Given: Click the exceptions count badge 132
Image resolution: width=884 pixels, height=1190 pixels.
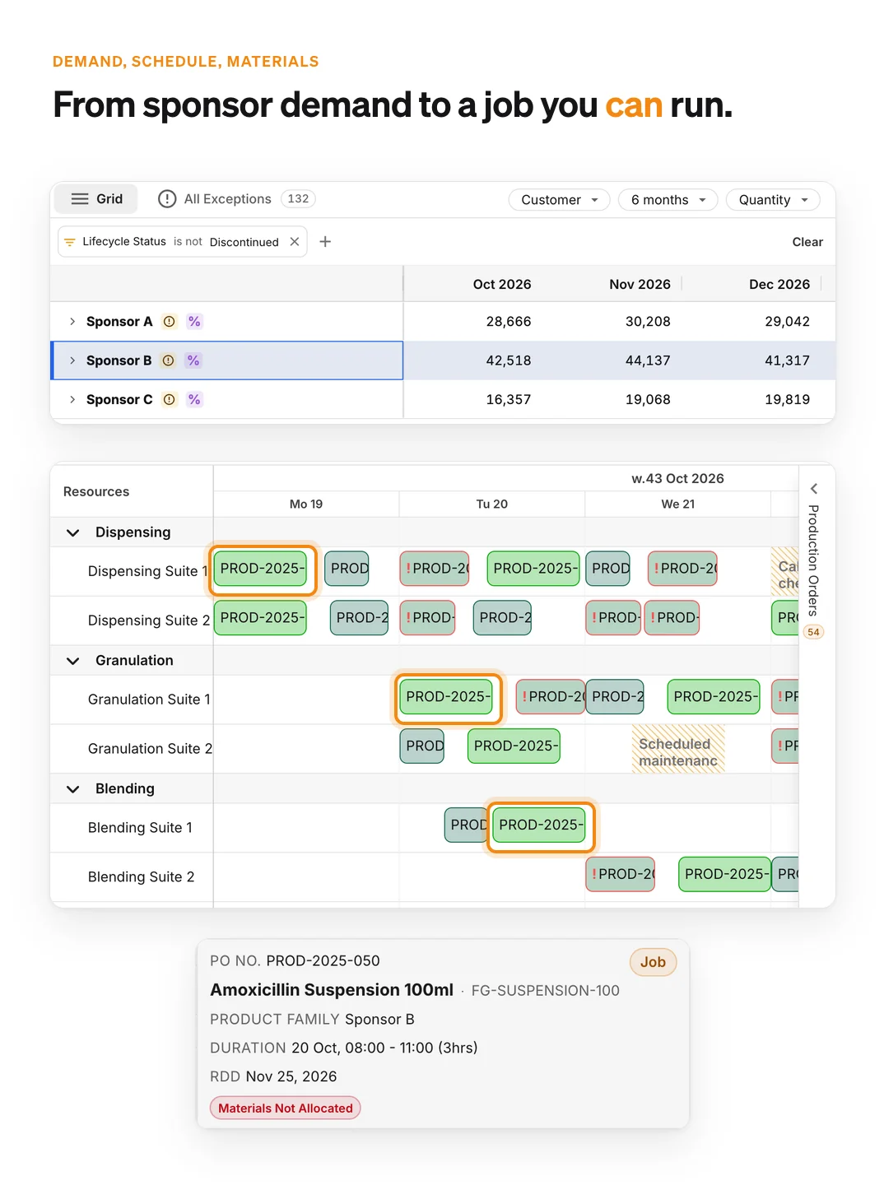Looking at the screenshot, I should click(x=298, y=199).
